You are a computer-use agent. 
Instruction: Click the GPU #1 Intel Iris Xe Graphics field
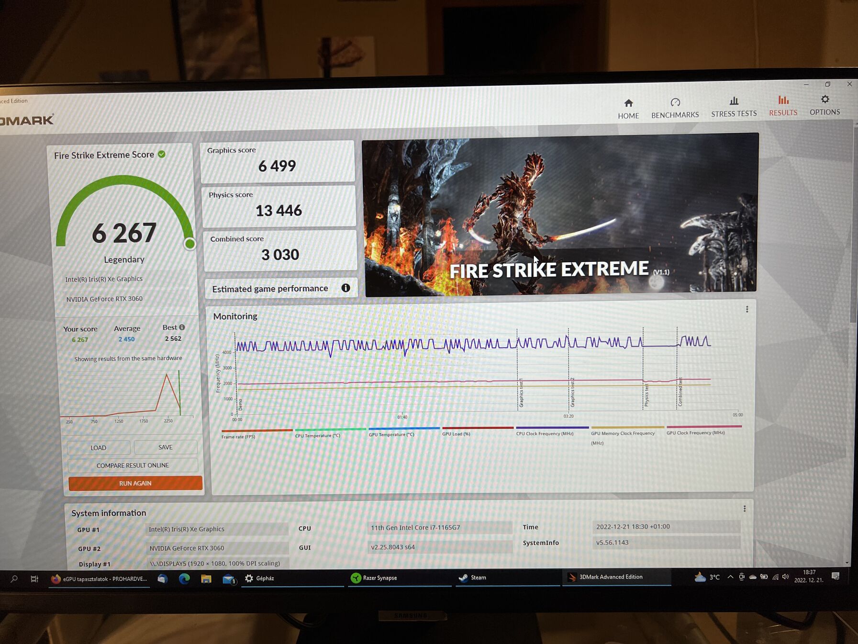pos(217,529)
